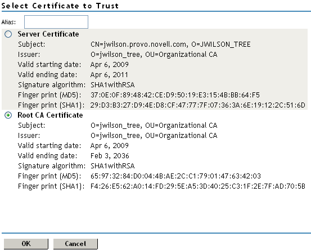
Task: Select the Root CA Certificate radio button
Action: pos(8,115)
